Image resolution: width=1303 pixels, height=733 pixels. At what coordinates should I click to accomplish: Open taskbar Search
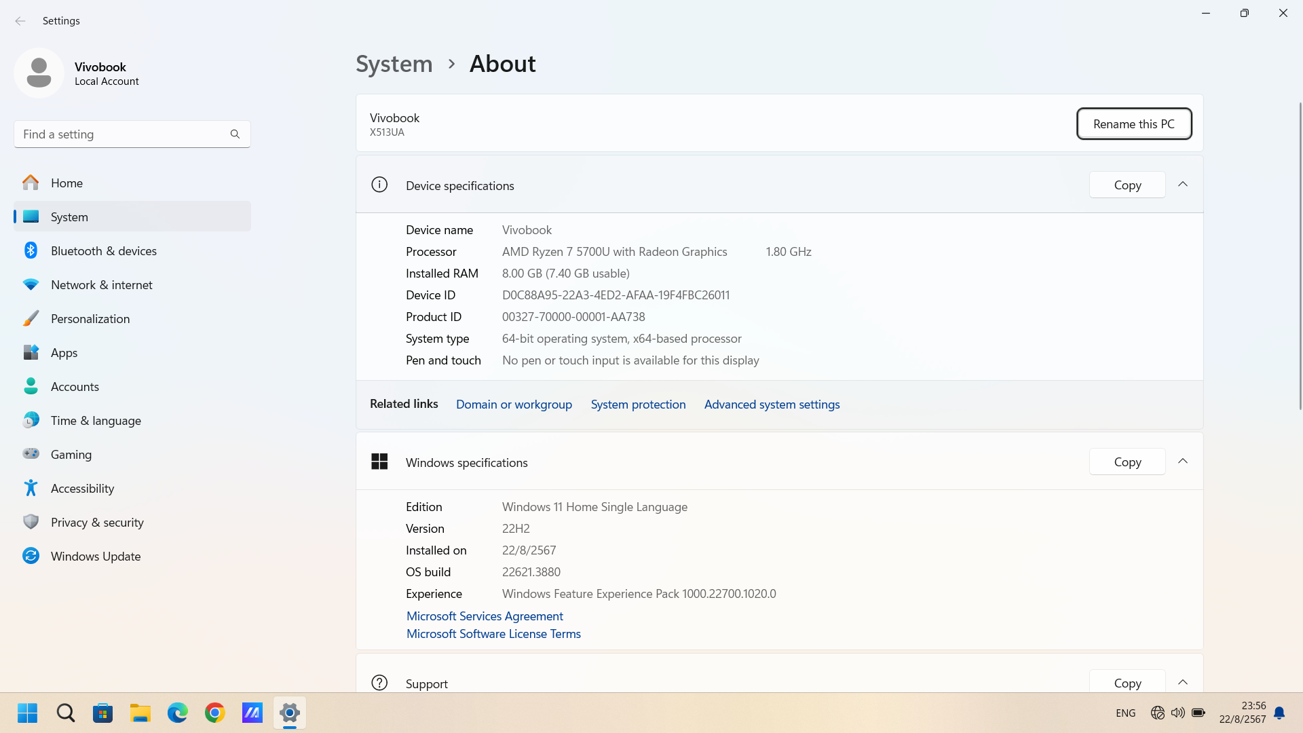(65, 713)
